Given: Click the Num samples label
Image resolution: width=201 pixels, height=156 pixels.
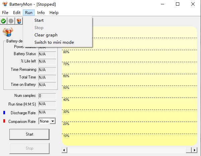Looking at the screenshot, I should click(25, 96).
